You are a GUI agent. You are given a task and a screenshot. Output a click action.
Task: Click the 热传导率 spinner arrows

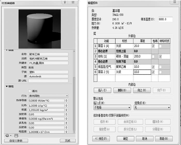(66, 101)
